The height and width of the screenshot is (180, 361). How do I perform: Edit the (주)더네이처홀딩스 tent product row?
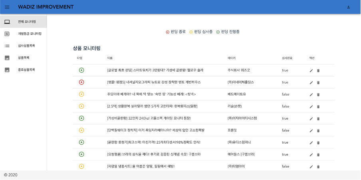coord(311,82)
